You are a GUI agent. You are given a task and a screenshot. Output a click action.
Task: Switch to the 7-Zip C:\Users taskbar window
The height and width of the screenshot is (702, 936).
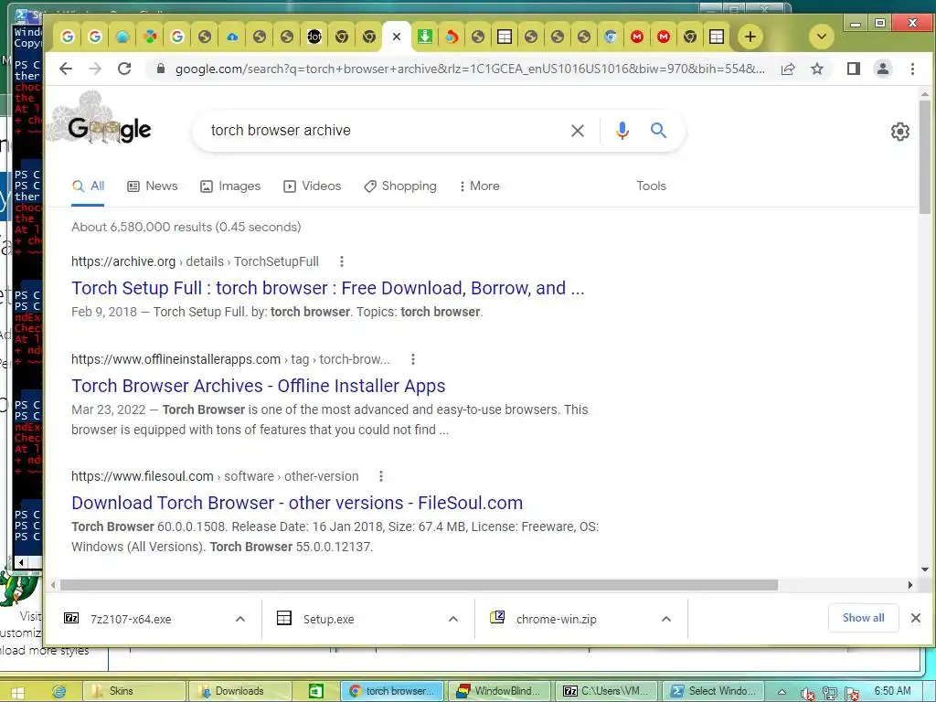tap(605, 691)
